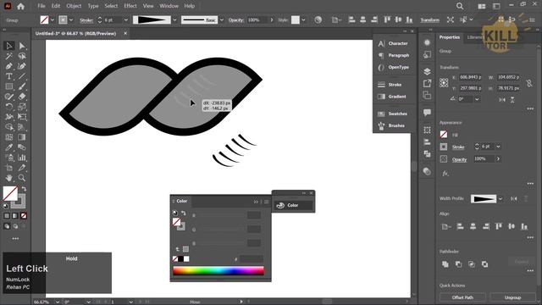
Task: Select the Direct Selection tool
Action: pyautogui.click(x=22, y=46)
